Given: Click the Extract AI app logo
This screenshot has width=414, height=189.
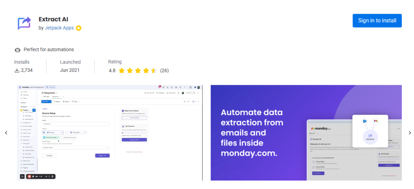Looking at the screenshot, I should [24, 23].
